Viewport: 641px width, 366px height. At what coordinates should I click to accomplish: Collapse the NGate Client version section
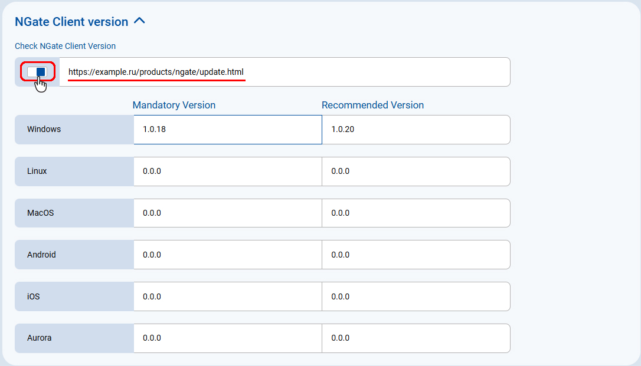139,21
